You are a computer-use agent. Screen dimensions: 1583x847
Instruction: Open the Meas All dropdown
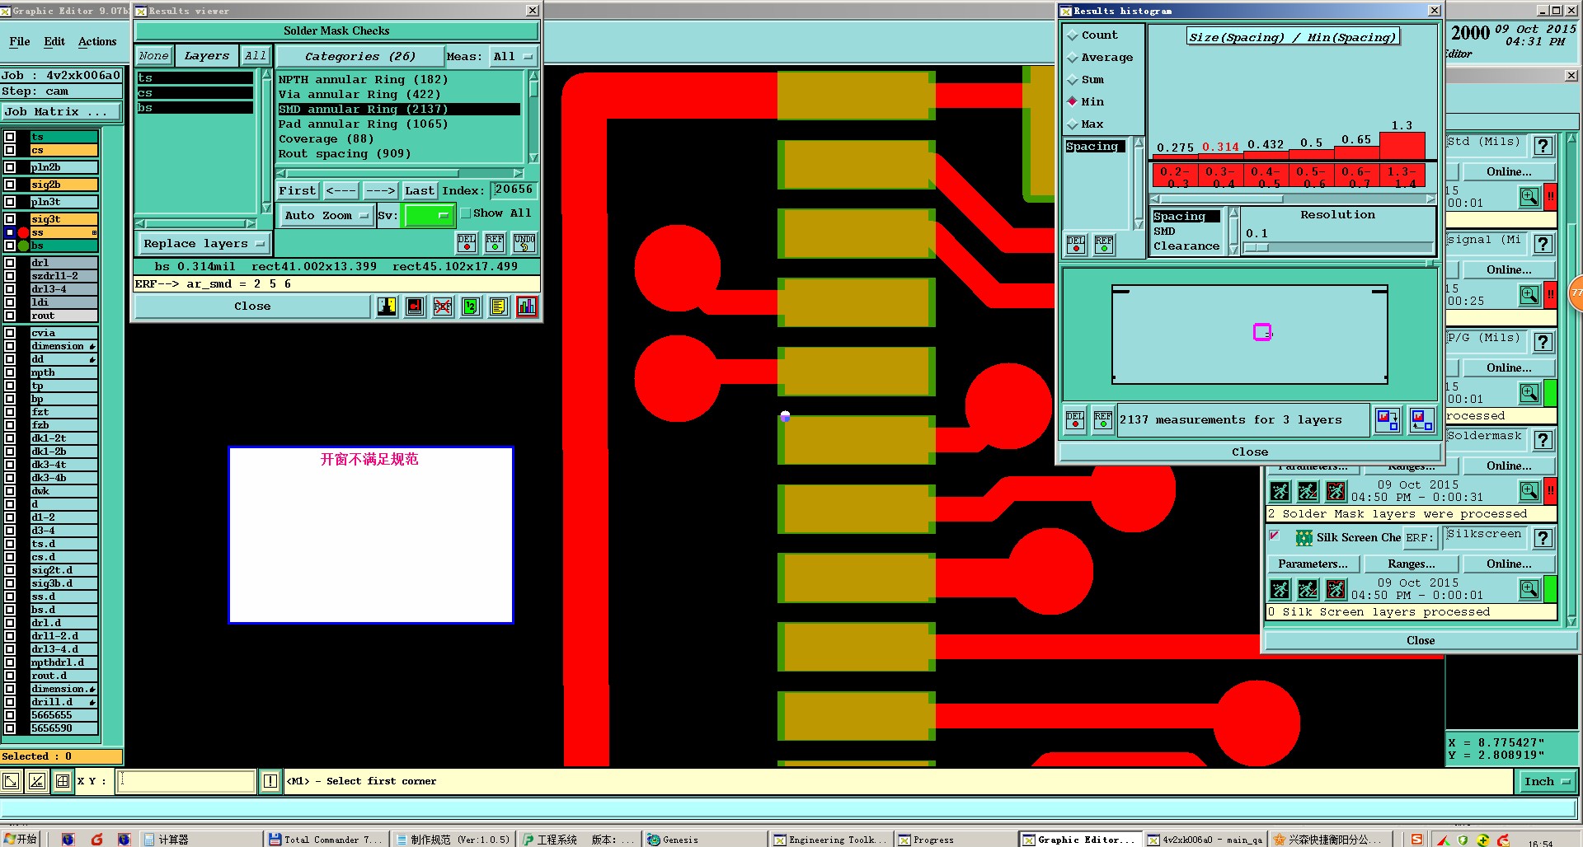[x=514, y=57]
